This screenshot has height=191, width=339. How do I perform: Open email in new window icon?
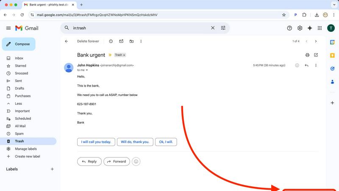pyautogui.click(x=316, y=55)
